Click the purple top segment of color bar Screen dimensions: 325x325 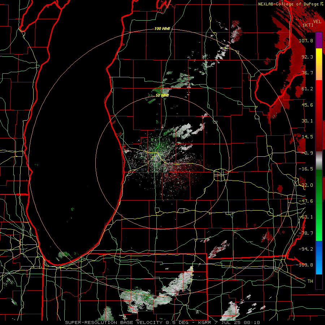pos(319,40)
